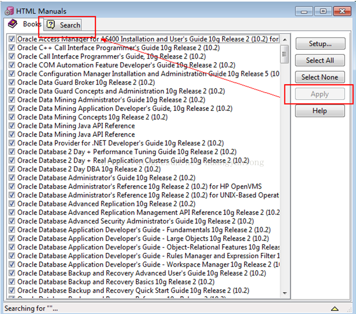The image size is (356, 314).
Task: Click the Books tab purple book icon
Action: tap(12, 24)
